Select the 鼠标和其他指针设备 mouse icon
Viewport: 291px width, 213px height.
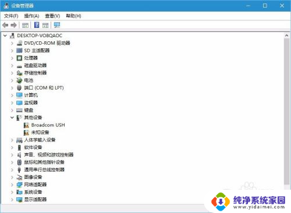19,162
